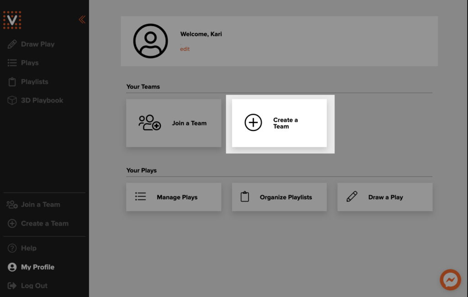
Task: Click the "Your Teams" section heading
Action: coord(143,86)
